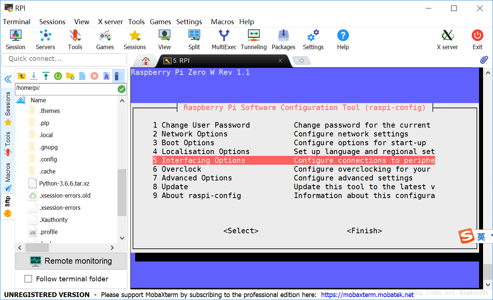Select 5 Interfacing Options menu entry
493x300 pixels.
coord(294,160)
